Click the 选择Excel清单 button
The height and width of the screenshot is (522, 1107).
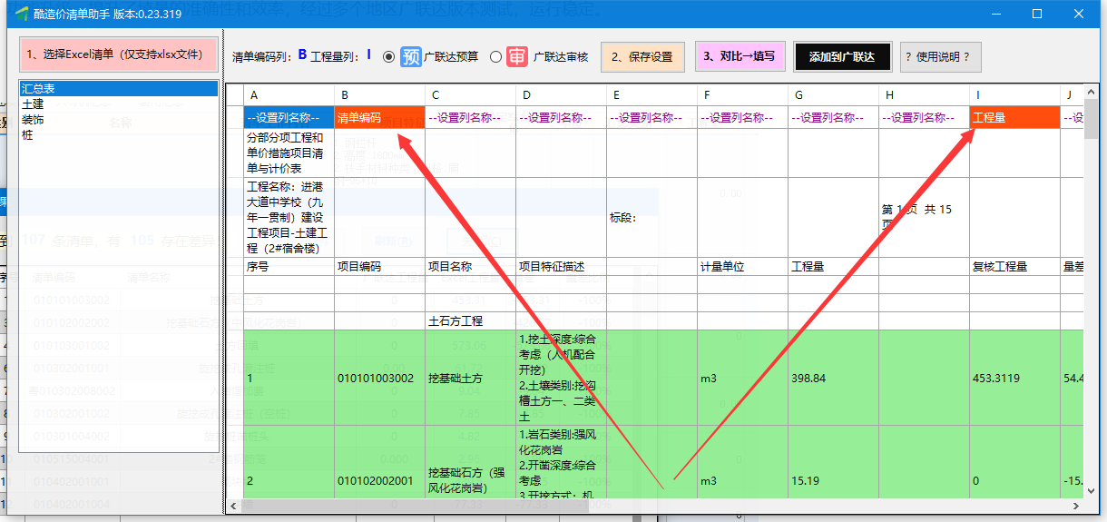118,54
